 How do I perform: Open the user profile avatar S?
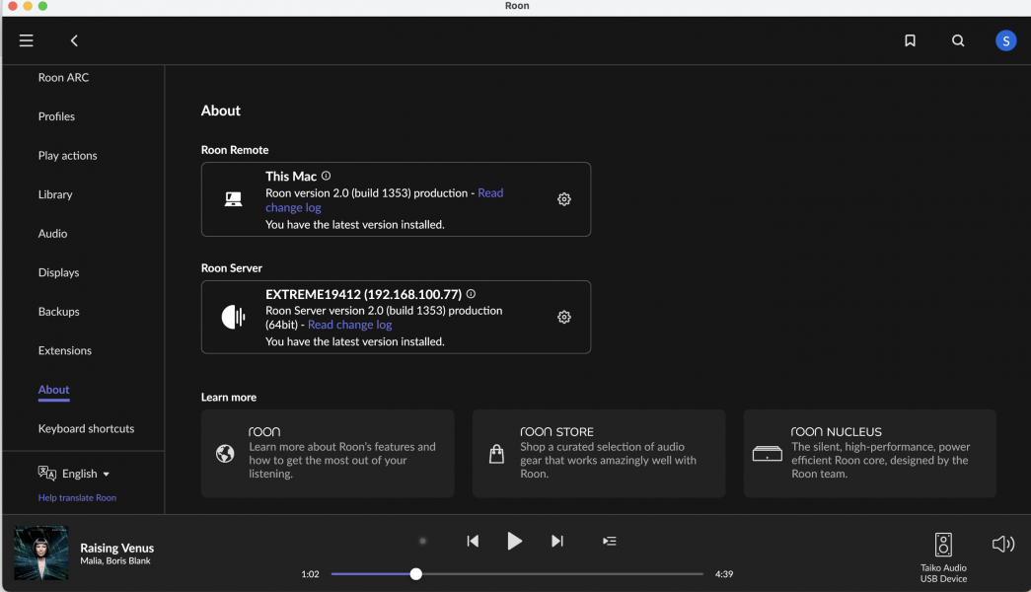1005,40
